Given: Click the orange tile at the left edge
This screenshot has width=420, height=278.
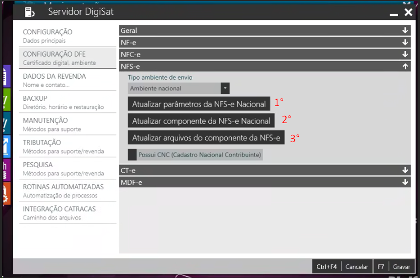Looking at the screenshot, I should tap(6, 193).
